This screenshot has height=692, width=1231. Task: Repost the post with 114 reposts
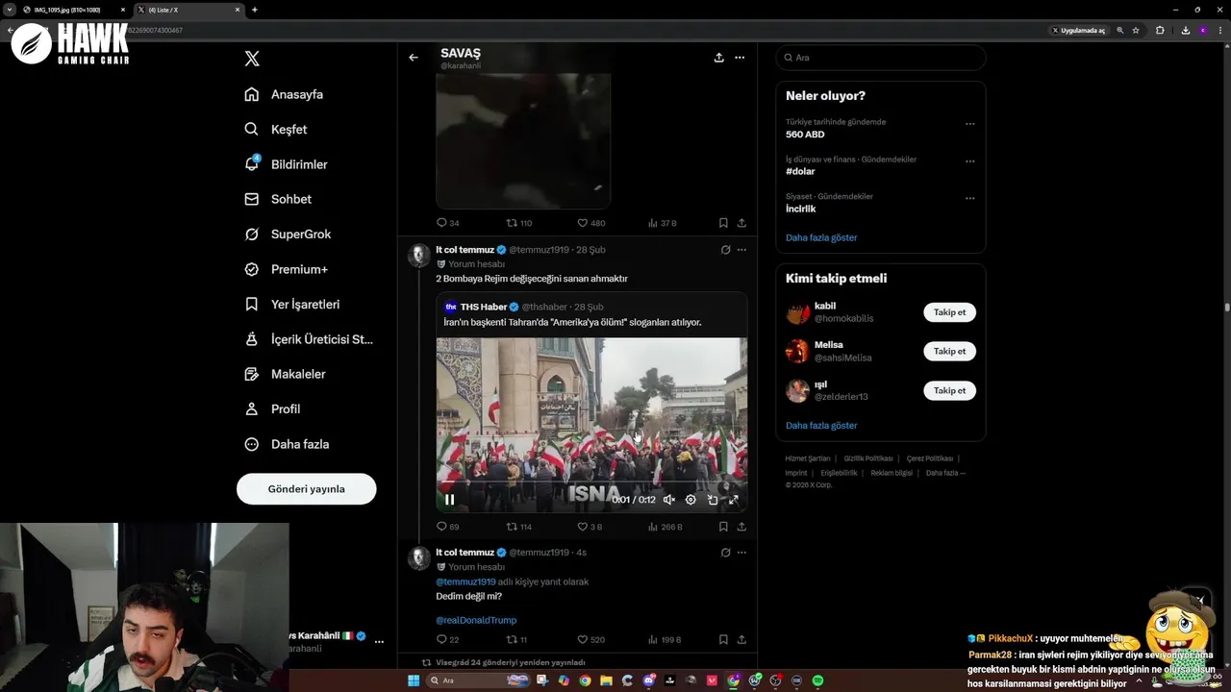pyautogui.click(x=519, y=527)
